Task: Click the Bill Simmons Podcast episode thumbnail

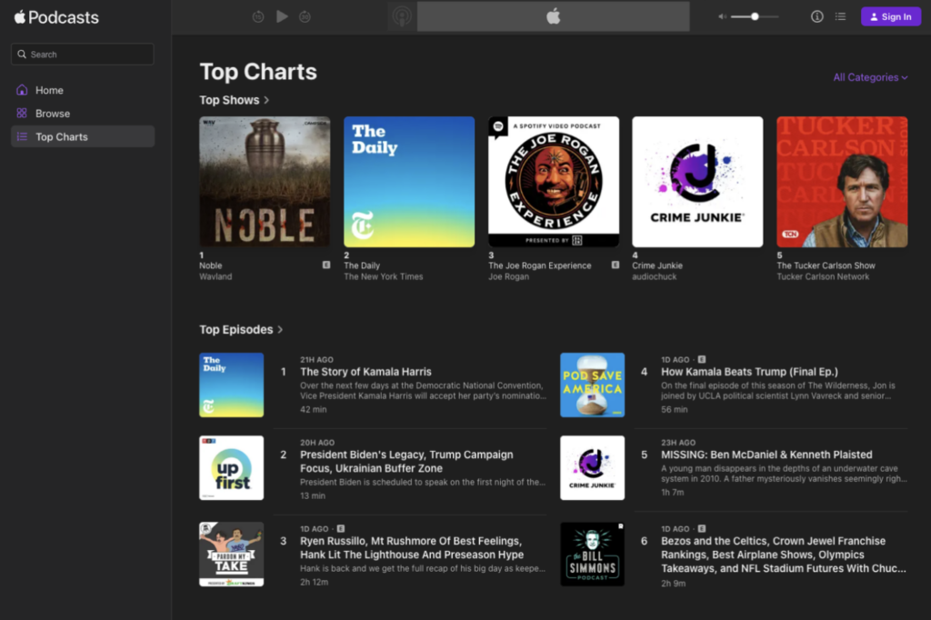Action: click(x=593, y=554)
